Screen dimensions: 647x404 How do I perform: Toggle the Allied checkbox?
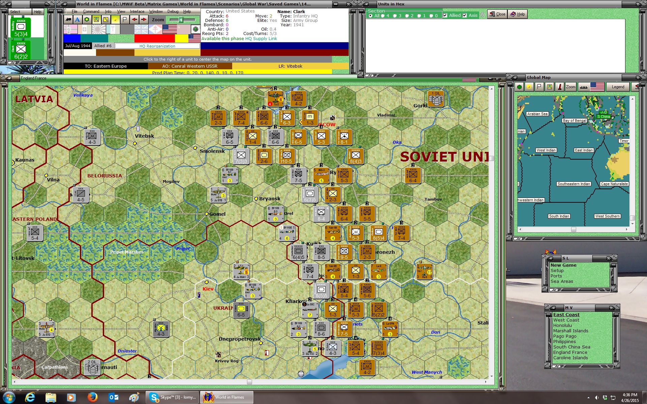(x=445, y=15)
